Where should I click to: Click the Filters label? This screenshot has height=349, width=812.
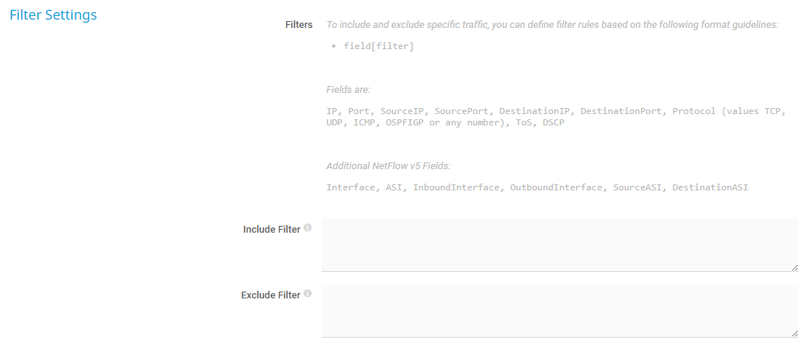click(x=299, y=25)
